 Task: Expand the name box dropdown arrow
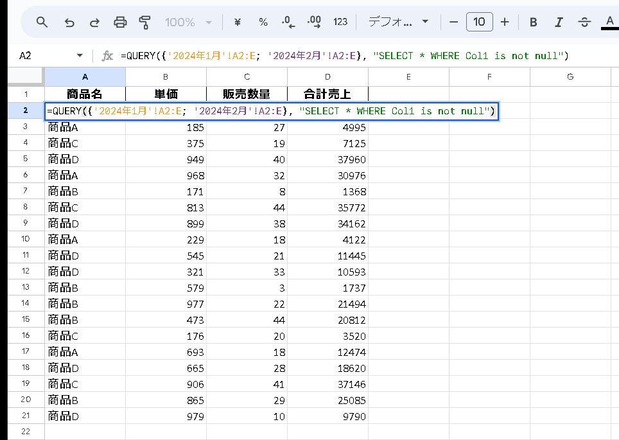click(80, 56)
